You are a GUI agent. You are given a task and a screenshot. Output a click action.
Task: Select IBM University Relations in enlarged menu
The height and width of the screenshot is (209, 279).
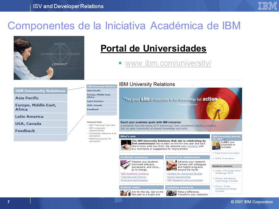[41, 91]
